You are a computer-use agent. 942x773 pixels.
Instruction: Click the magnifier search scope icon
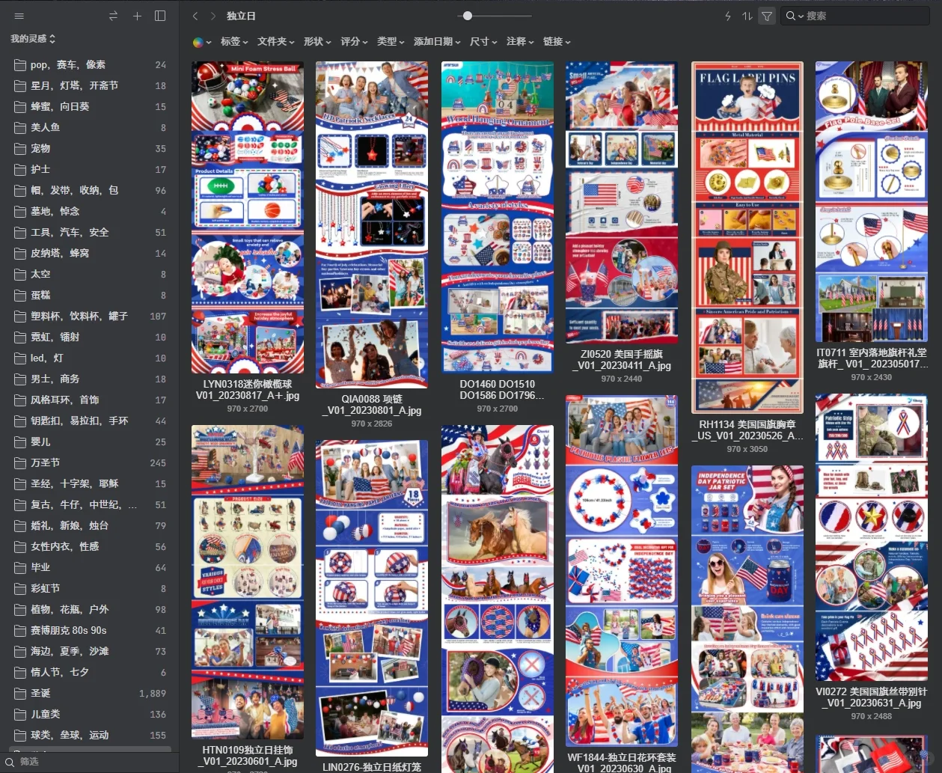coord(794,16)
